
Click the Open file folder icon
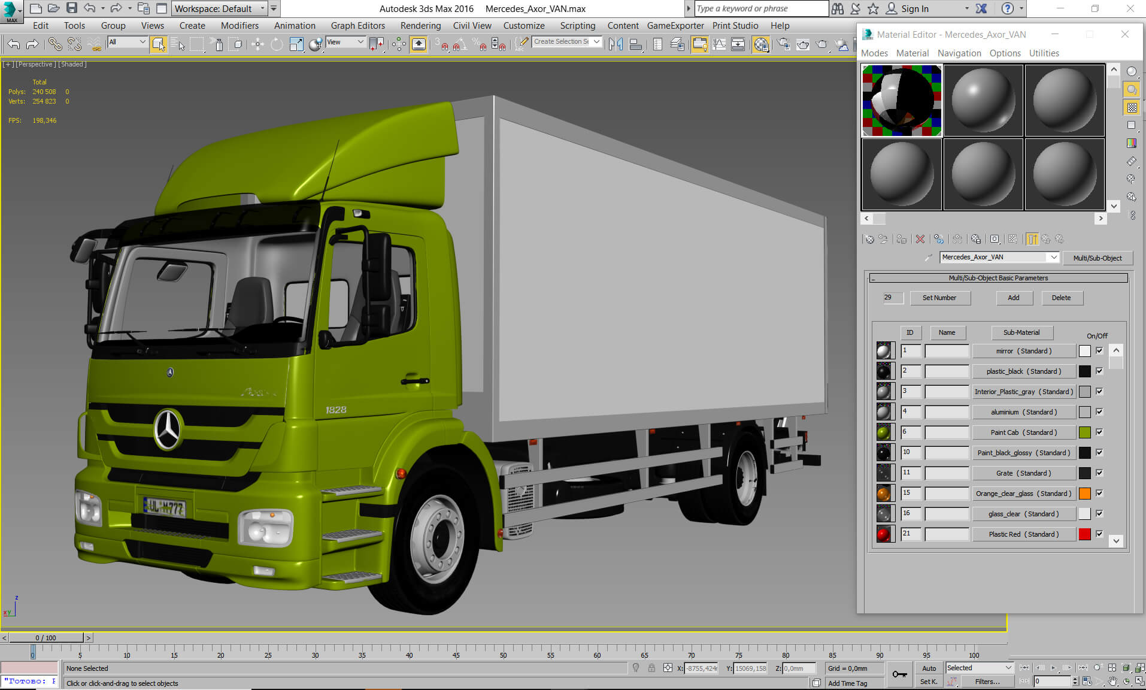54,8
